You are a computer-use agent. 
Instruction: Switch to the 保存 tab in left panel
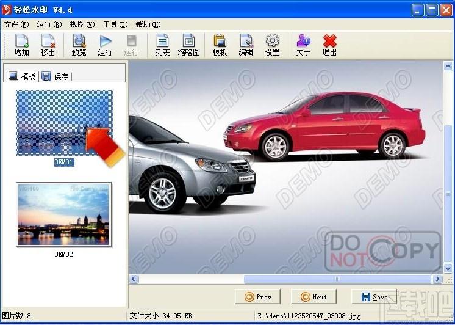click(56, 76)
